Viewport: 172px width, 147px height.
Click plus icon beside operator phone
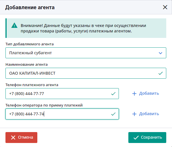click(x=134, y=114)
